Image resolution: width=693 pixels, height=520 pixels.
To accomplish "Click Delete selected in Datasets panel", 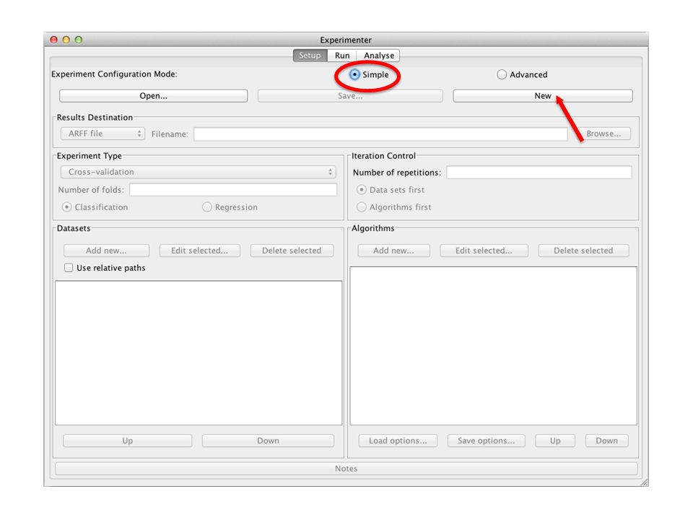I will [292, 251].
